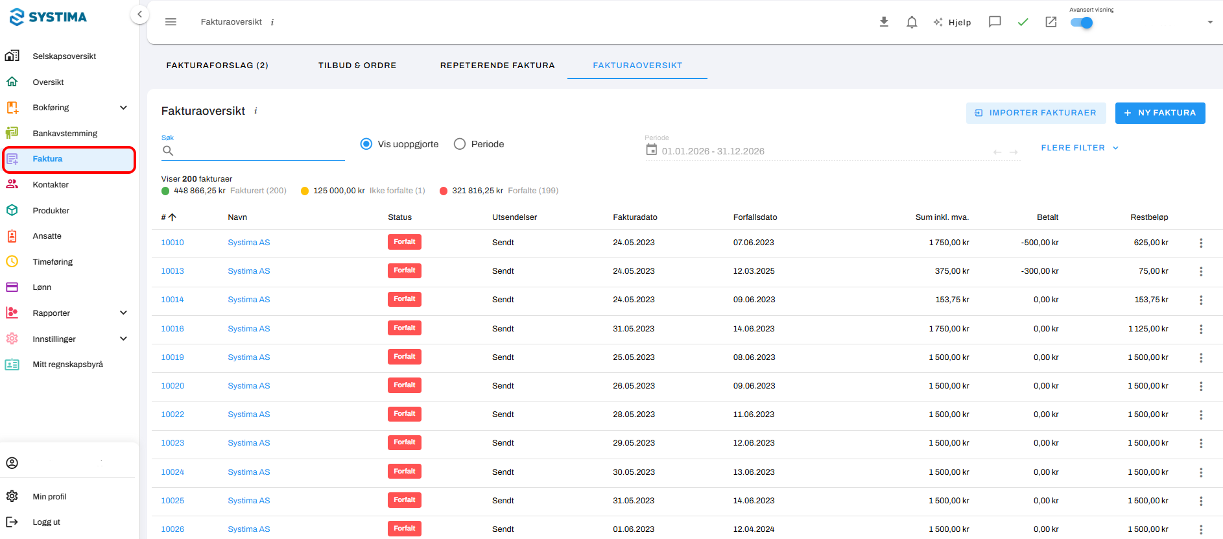Select the Periode radio button
Viewport: 1223px width, 539px height.
(460, 144)
